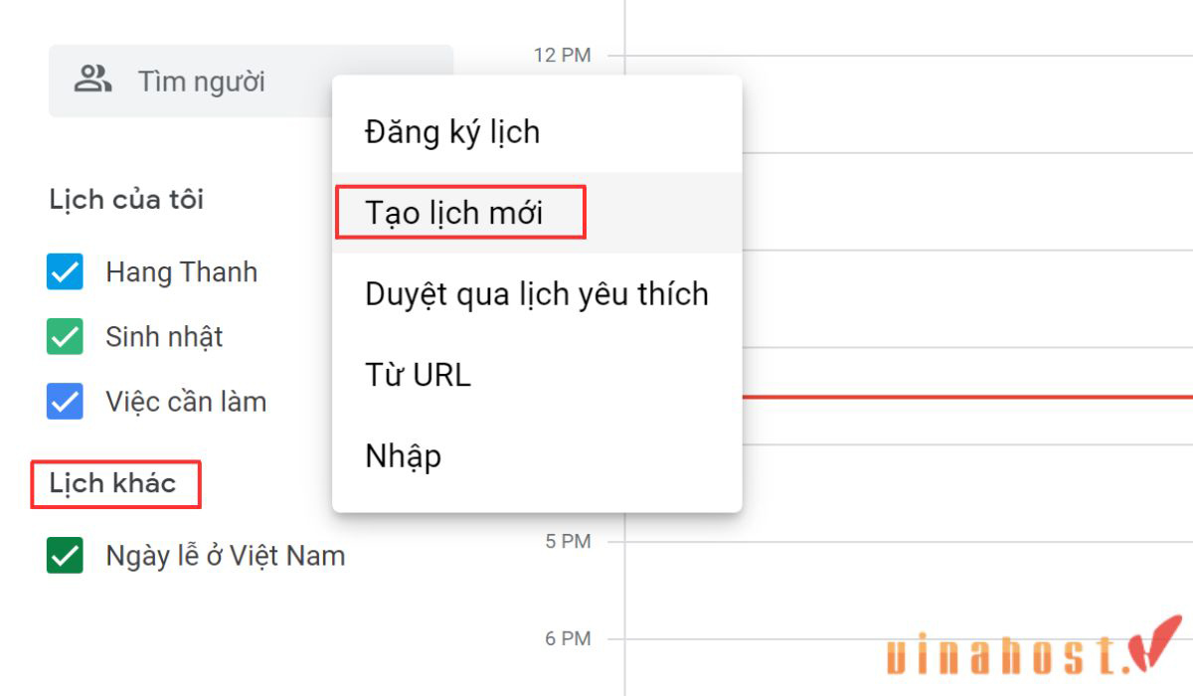Click the 5 PM time label
Screen dimensions: 1193x696
(569, 542)
